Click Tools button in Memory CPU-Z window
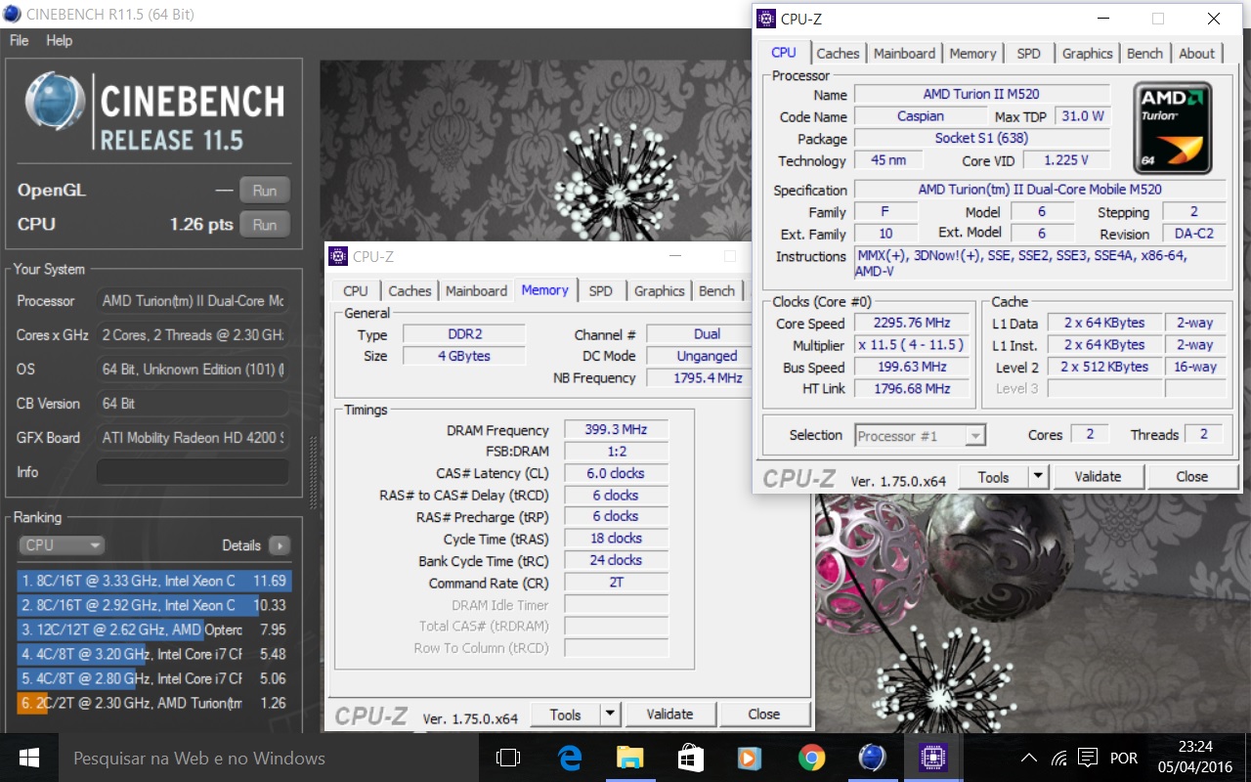Screen dimensions: 1251x782 (565, 715)
